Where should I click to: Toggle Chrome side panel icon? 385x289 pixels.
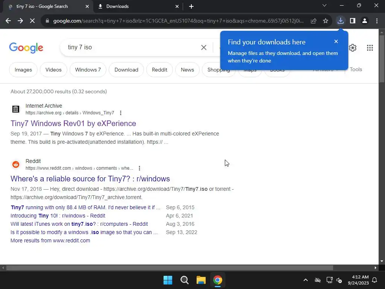(353, 21)
